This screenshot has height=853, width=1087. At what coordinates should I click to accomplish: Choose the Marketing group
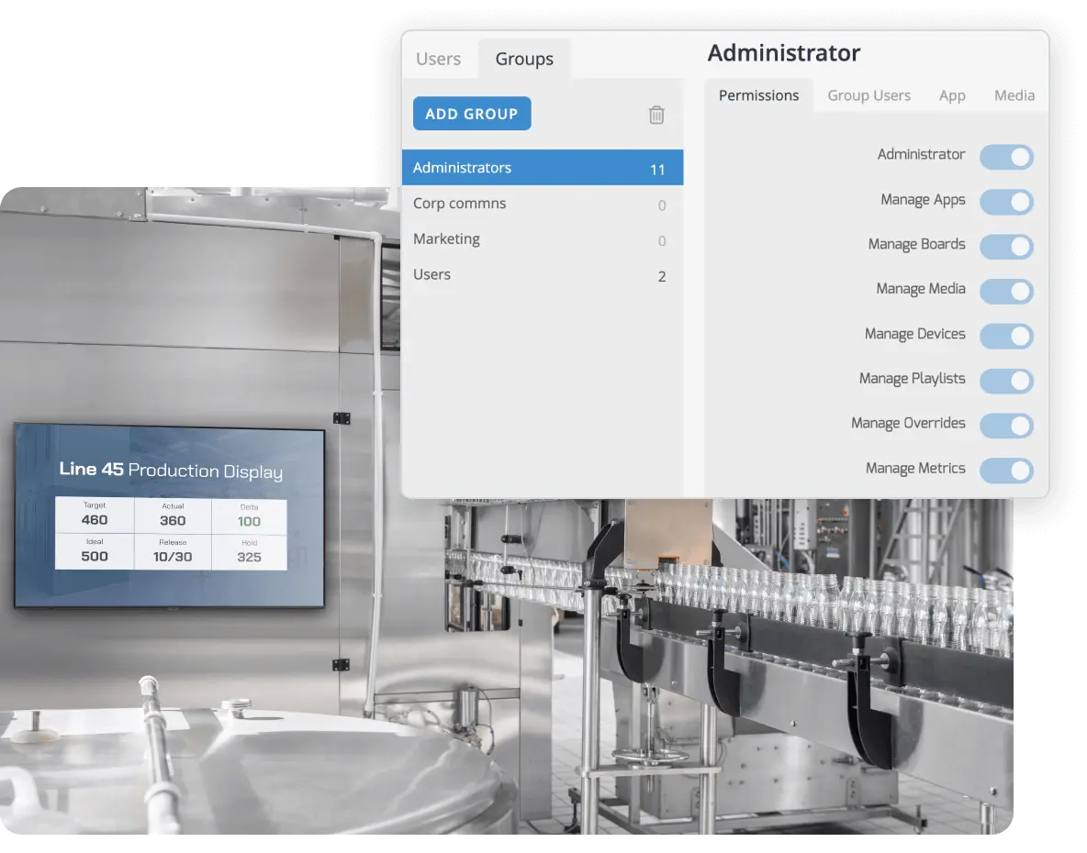[x=542, y=239]
